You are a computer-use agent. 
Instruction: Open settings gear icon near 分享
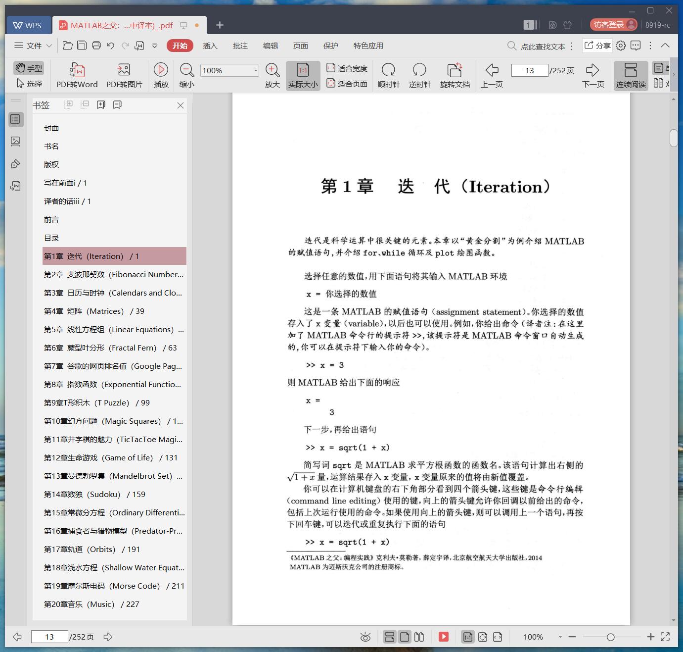[x=621, y=46]
